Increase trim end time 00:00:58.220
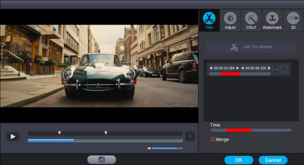 [x=269, y=68]
